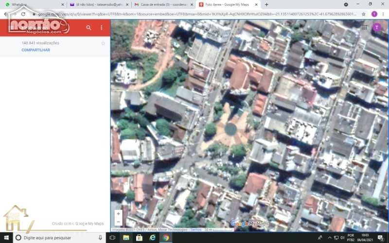Open the Google apps grid icon
Viewport: 389px width, 243px height.
pyautogui.click(x=365, y=27)
